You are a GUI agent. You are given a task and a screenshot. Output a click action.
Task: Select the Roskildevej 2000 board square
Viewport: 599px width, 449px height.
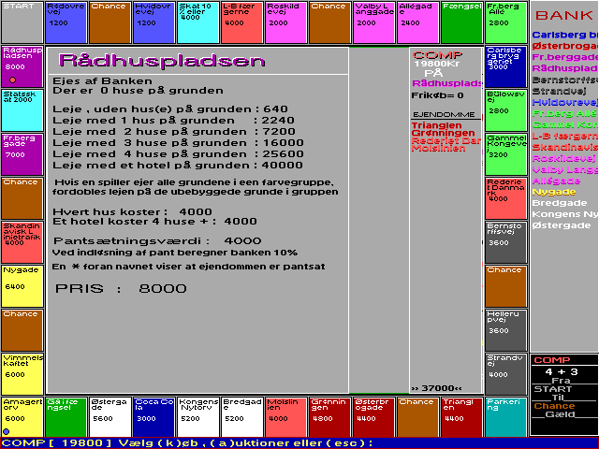click(285, 22)
